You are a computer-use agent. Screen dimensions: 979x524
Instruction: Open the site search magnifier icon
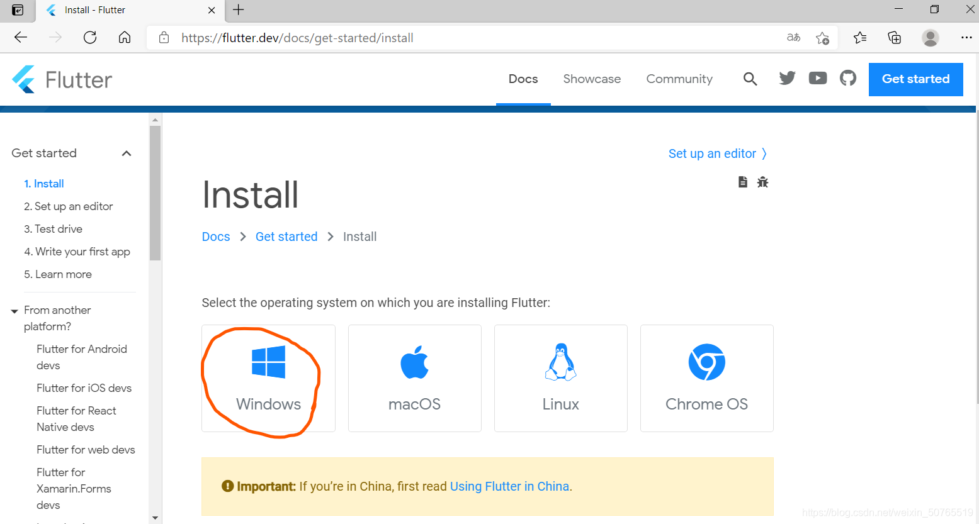750,79
